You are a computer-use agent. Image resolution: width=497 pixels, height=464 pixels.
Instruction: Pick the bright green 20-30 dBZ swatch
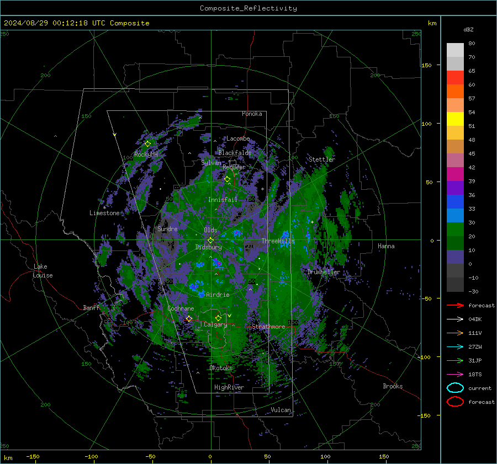455,230
